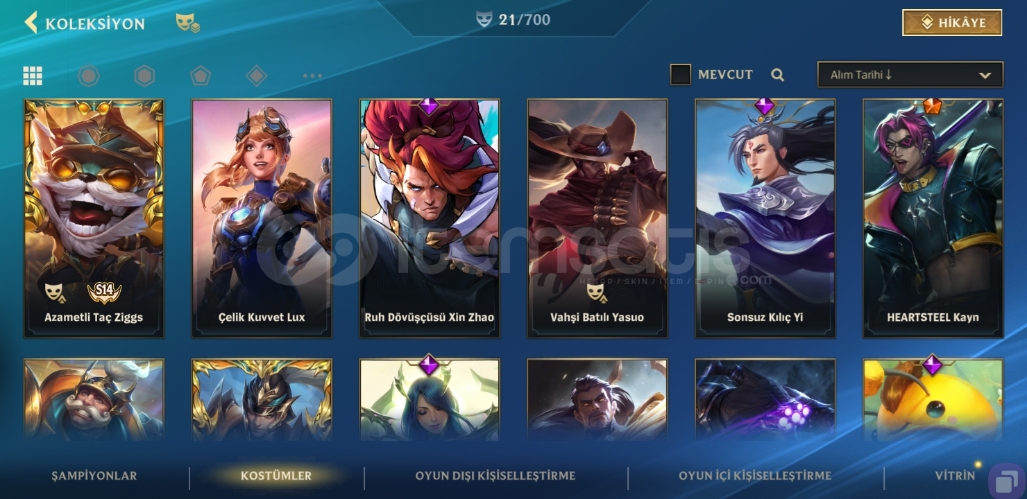Open the three-dots more filters option

pos(312,76)
